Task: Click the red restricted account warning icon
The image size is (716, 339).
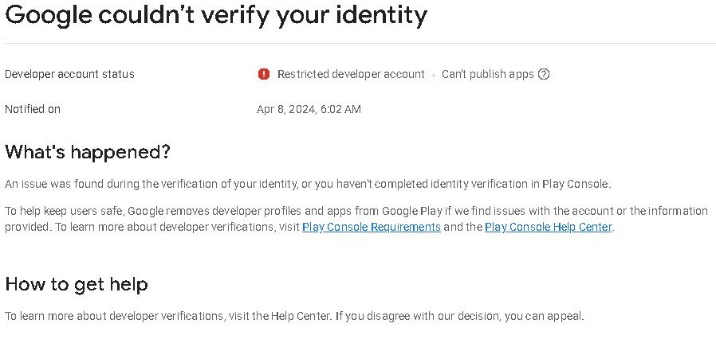Action: pyautogui.click(x=263, y=74)
